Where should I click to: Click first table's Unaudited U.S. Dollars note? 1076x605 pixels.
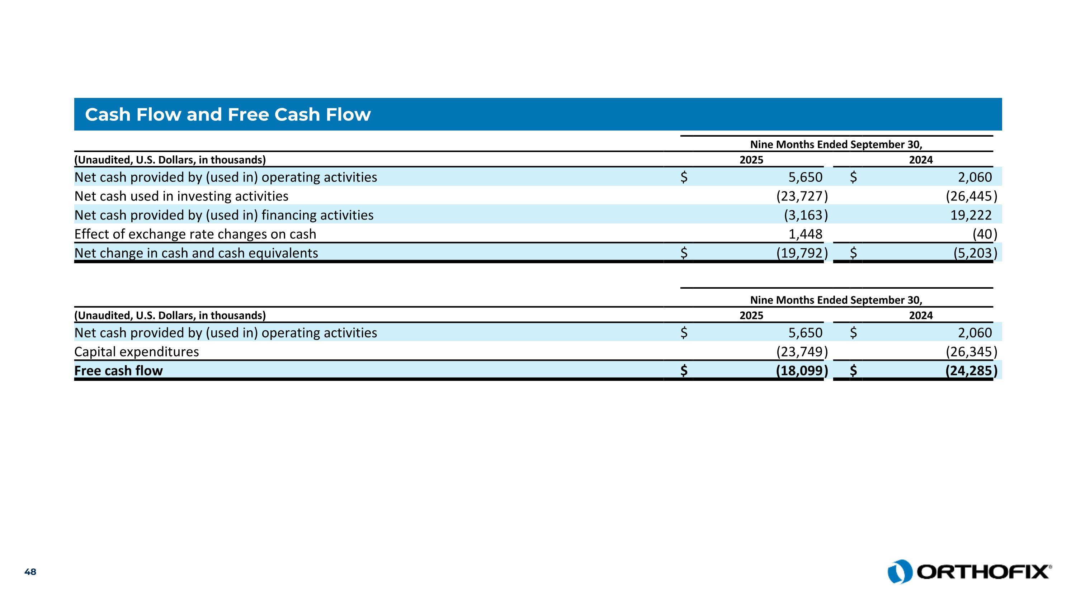[x=170, y=160]
